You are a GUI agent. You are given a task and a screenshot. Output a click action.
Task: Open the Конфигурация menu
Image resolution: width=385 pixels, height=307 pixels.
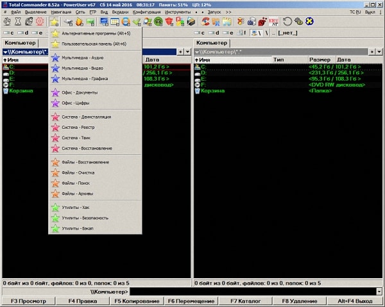(146, 12)
